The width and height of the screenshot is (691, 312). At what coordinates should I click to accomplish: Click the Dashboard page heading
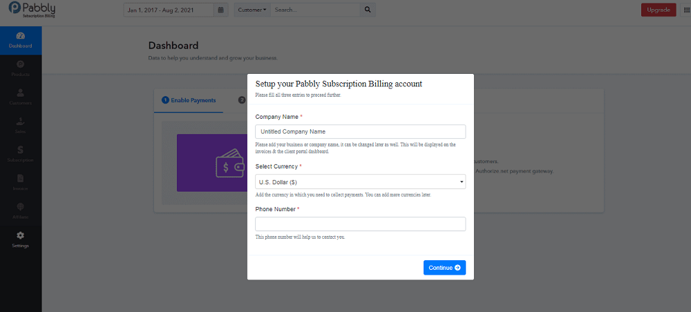(173, 46)
